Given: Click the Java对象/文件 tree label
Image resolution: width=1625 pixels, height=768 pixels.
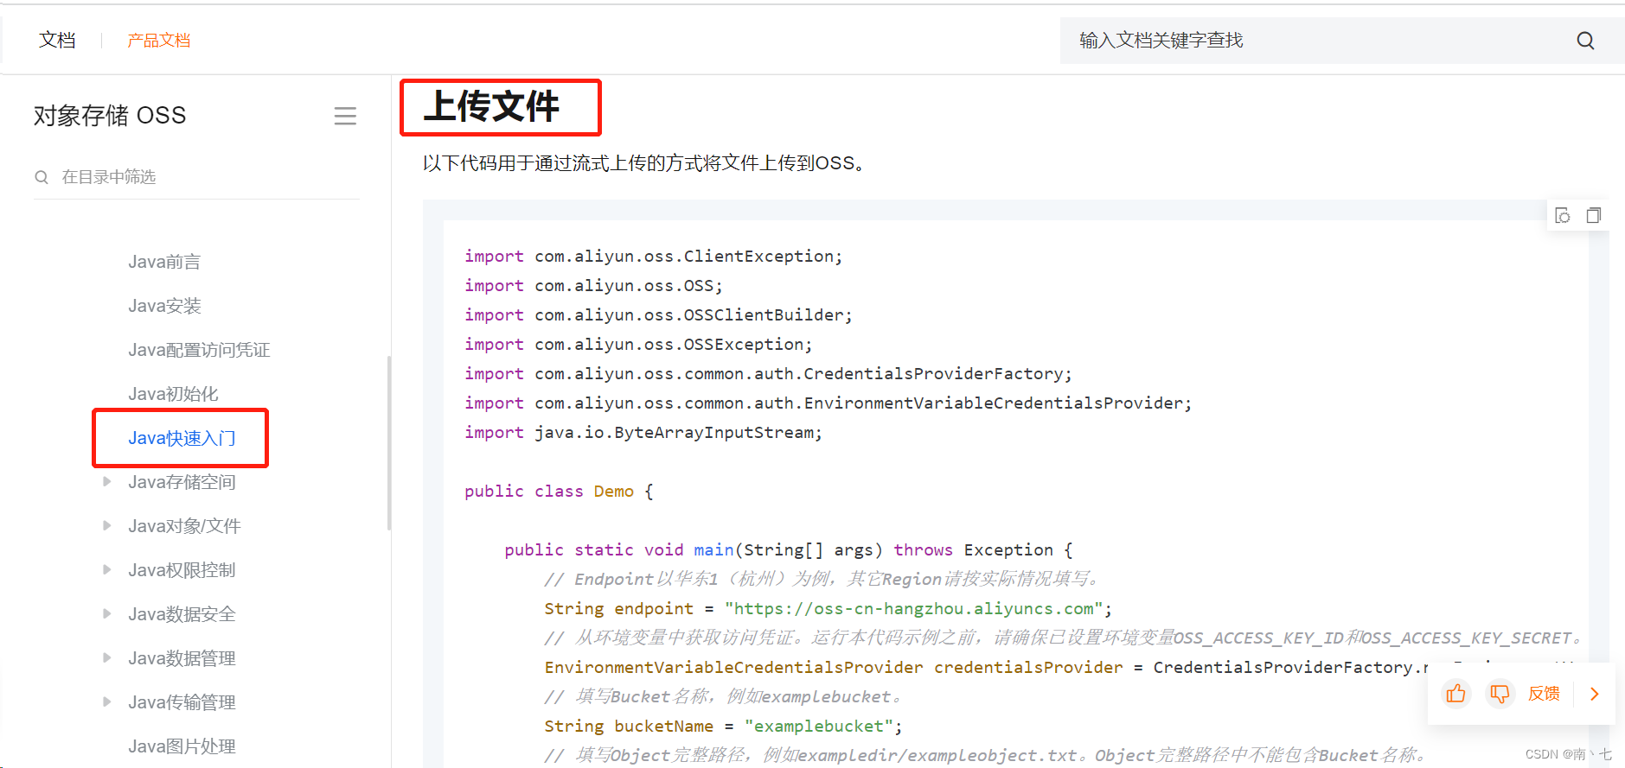Looking at the screenshot, I should (184, 526).
